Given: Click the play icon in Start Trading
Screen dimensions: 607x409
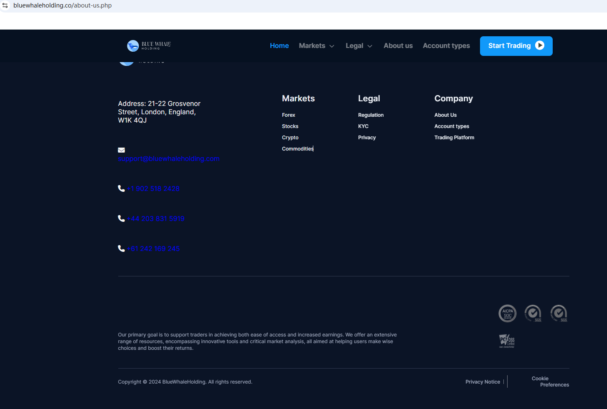Looking at the screenshot, I should click(x=540, y=45).
